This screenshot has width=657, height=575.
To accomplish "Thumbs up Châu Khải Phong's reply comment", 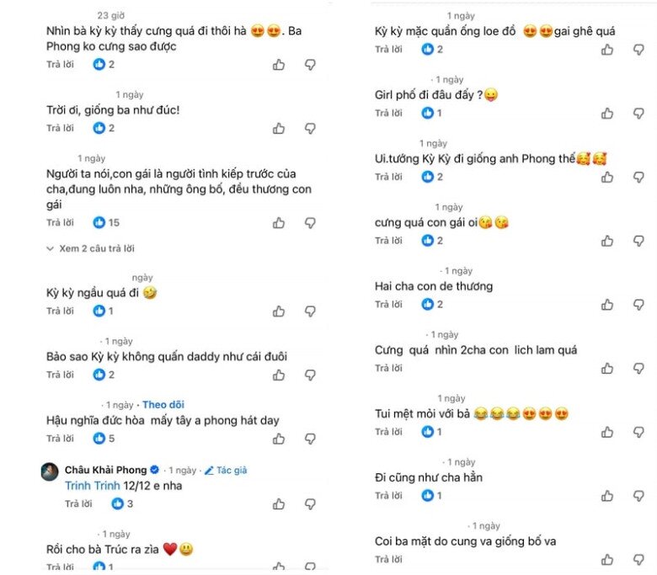I will coord(279,504).
